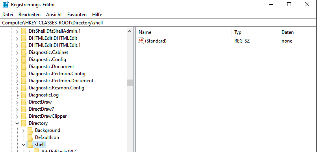Click the Diagnostic.Cabinet folder icon
The height and width of the screenshot is (152, 317).
[x=24, y=52]
